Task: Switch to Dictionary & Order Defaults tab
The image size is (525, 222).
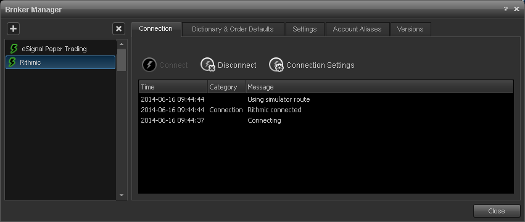Action: click(x=233, y=29)
